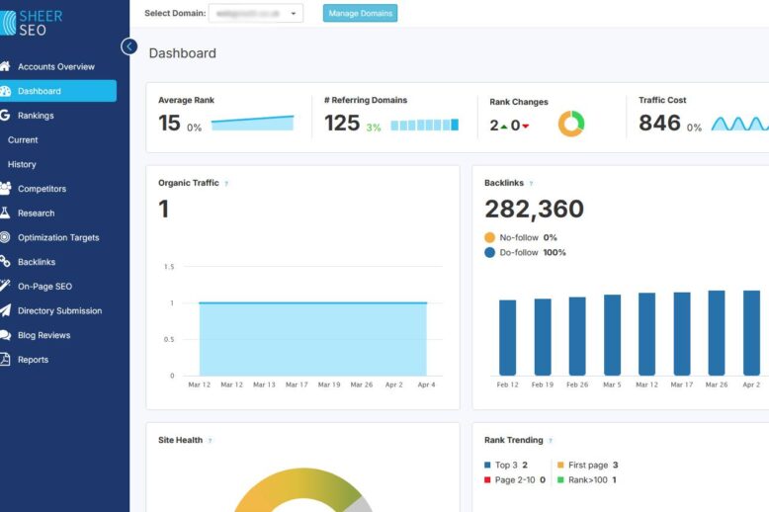Click the Blog Reviews chat bubbles icon
Image resolution: width=769 pixels, height=512 pixels.
coord(5,335)
